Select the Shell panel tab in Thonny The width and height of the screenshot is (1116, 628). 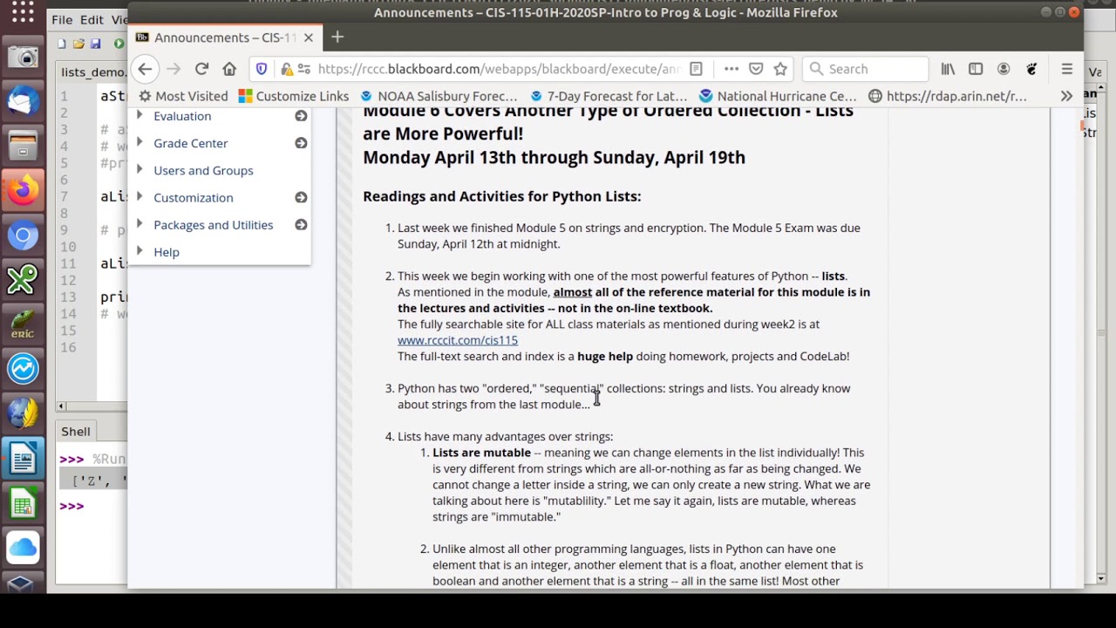(75, 431)
